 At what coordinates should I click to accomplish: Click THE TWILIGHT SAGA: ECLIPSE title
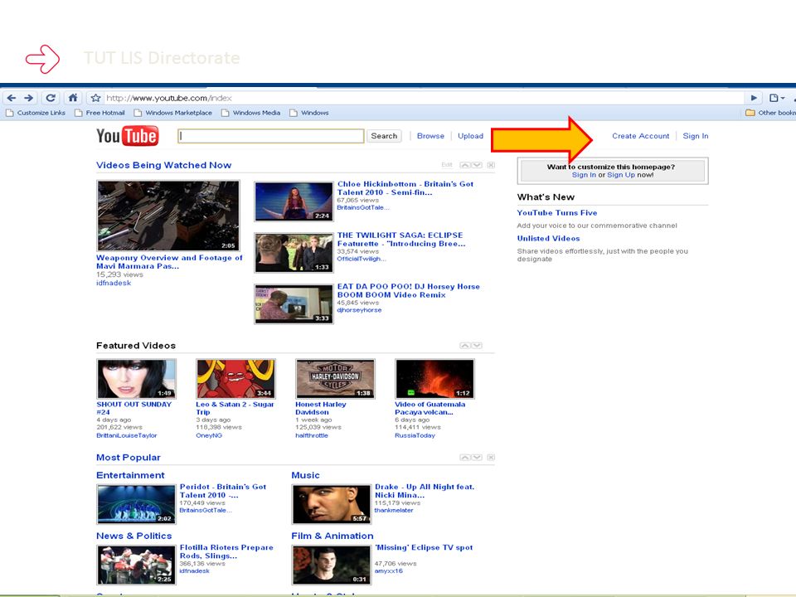coord(401,240)
